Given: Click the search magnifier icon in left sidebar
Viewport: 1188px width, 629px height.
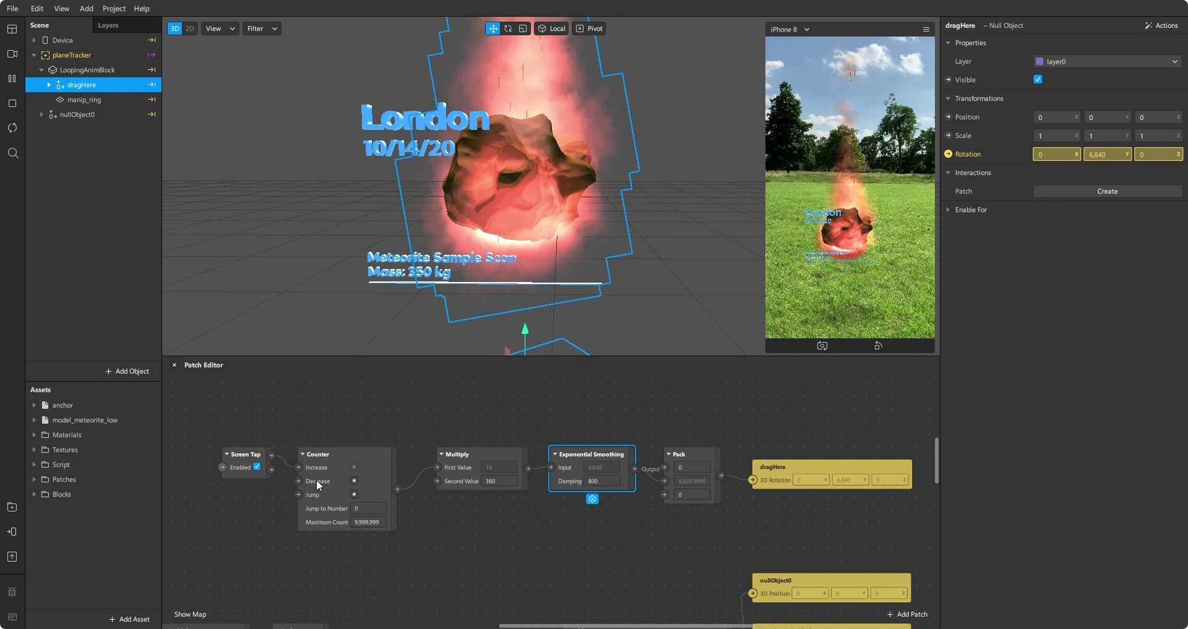Looking at the screenshot, I should click(x=12, y=153).
